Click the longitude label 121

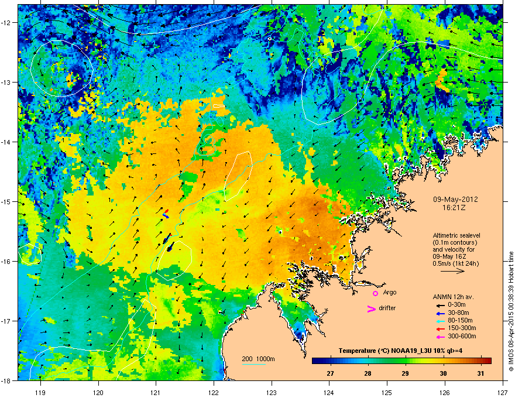156,392
